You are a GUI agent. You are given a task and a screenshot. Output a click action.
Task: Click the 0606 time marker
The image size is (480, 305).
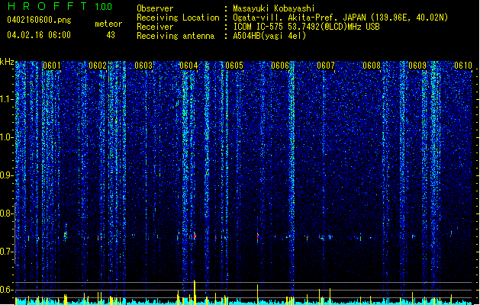[x=280, y=66]
